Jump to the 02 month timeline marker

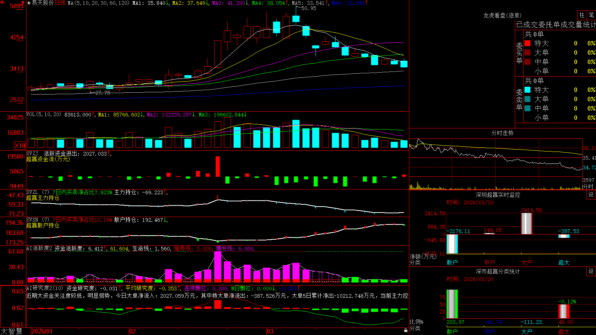(x=132, y=331)
